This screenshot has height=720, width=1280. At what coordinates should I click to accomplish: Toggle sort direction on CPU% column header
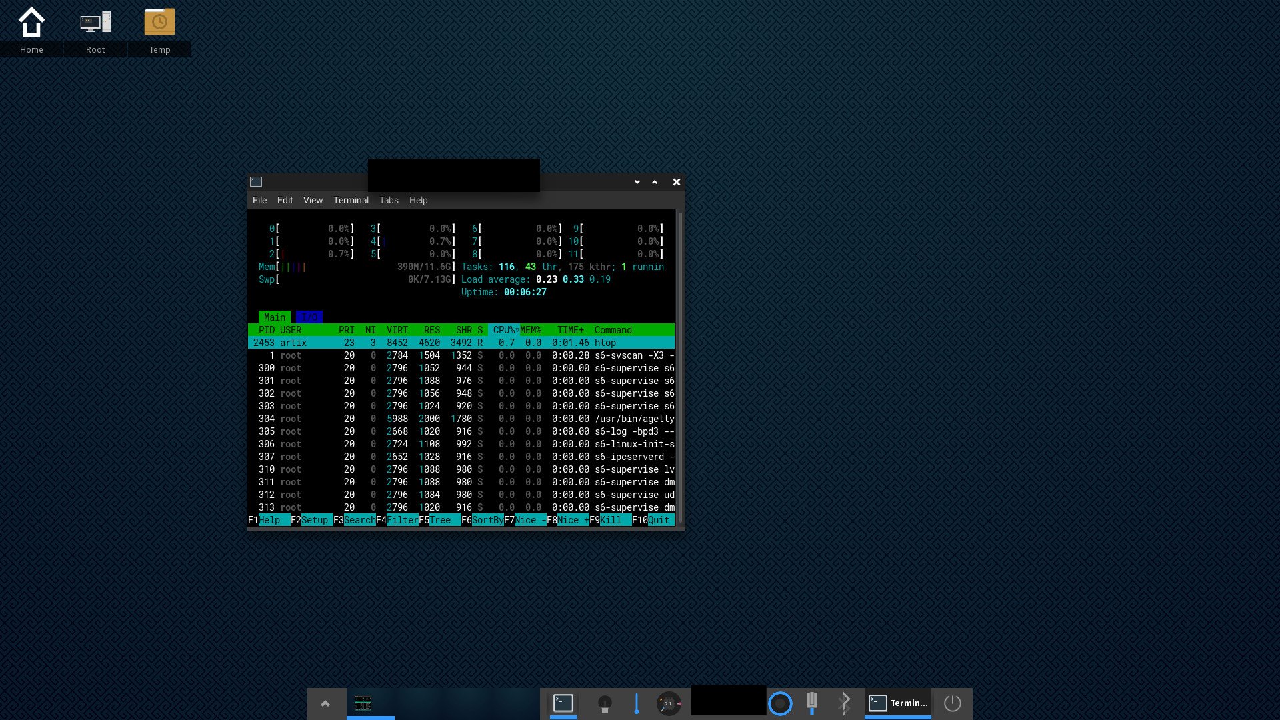point(504,330)
